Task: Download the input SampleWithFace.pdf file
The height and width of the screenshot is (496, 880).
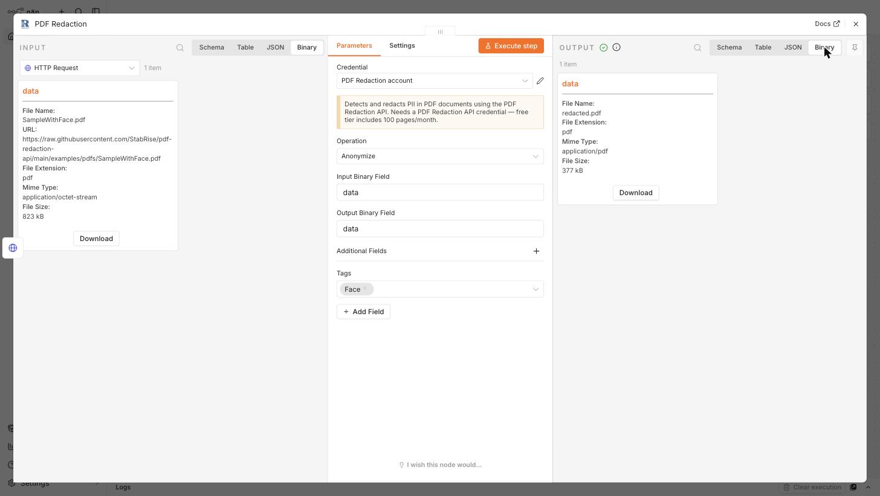Action: pyautogui.click(x=96, y=239)
